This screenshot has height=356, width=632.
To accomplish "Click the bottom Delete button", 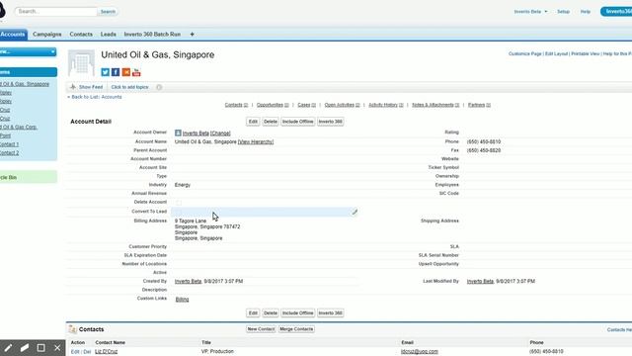I will 271,312.
